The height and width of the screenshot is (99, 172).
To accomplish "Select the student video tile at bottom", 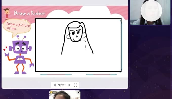I will pyautogui.click(x=65, y=95).
